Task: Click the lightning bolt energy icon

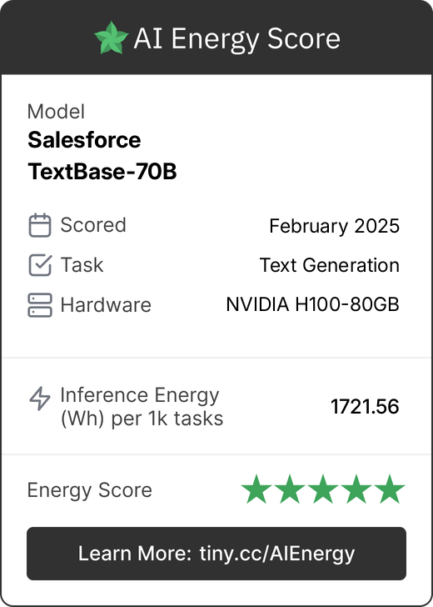Action: pos(40,398)
